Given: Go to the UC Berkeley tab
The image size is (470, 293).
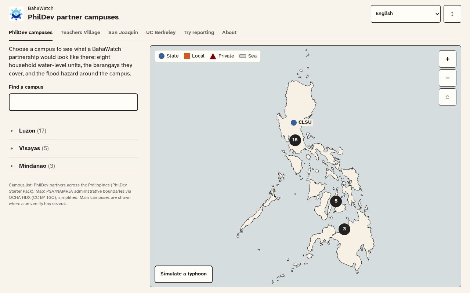Looking at the screenshot, I should 161,33.
